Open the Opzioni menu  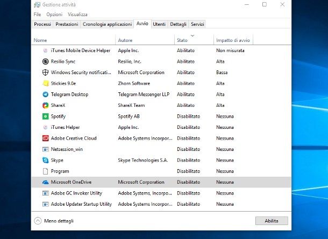(54, 15)
